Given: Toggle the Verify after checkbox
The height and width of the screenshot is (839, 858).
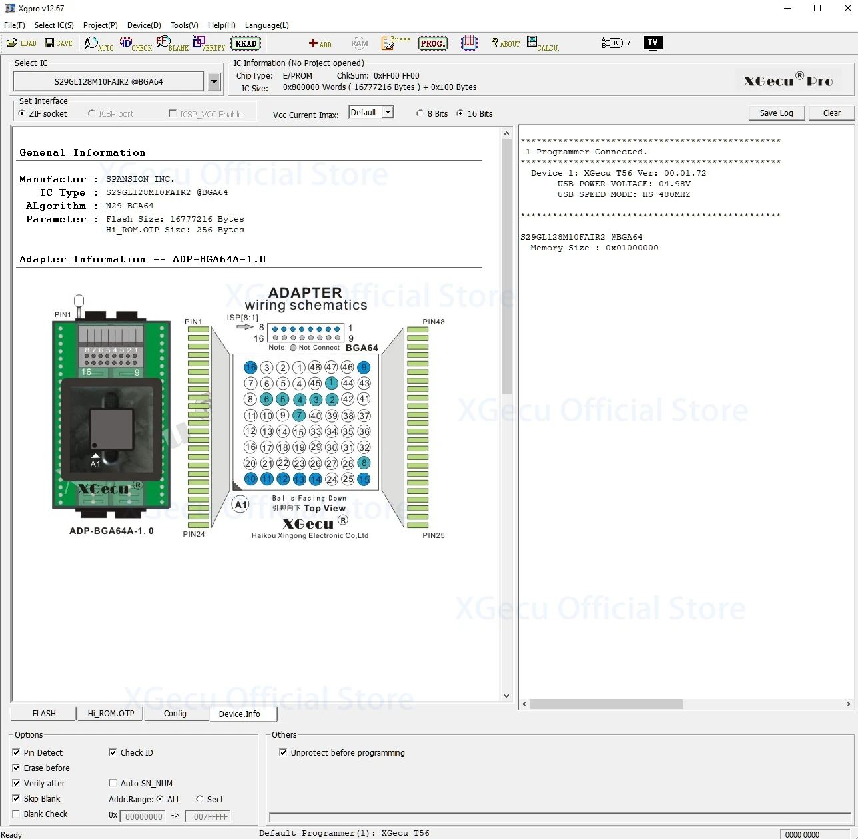Looking at the screenshot, I should [x=16, y=784].
